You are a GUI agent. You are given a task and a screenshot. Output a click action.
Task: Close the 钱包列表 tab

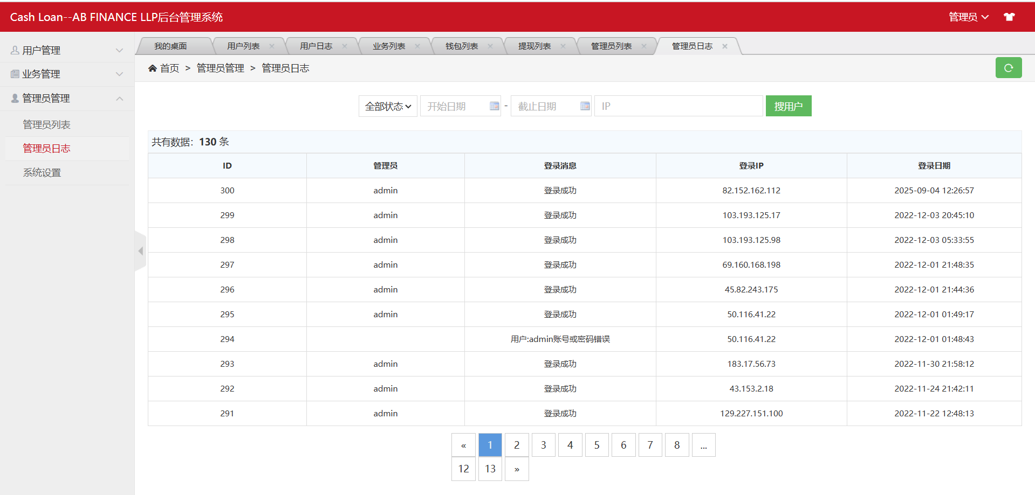pos(490,46)
